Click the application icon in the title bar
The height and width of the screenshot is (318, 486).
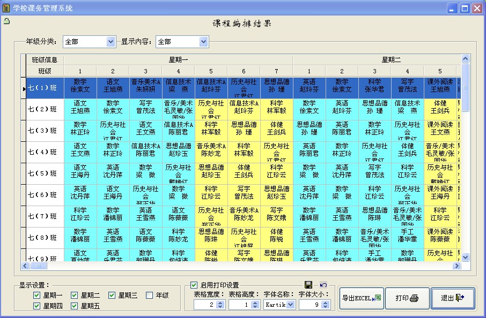point(6,7)
